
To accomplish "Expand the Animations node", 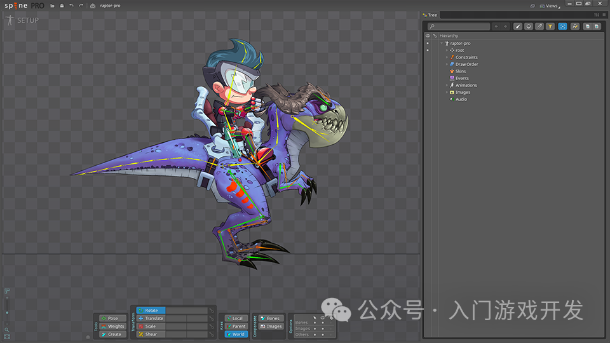I will pos(447,85).
